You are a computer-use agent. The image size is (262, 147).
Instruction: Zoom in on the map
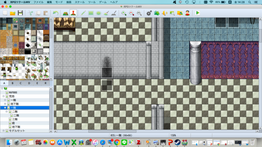[x=124, y=13]
